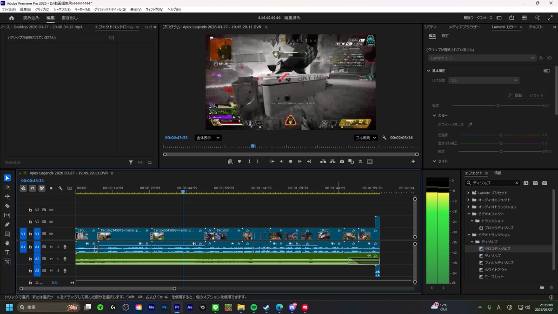
Task: Select the Hand tool
Action: coord(7,243)
